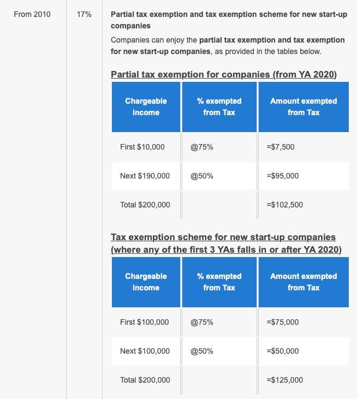
Task: Select the "First $10,000" cell
Action: 142,147
